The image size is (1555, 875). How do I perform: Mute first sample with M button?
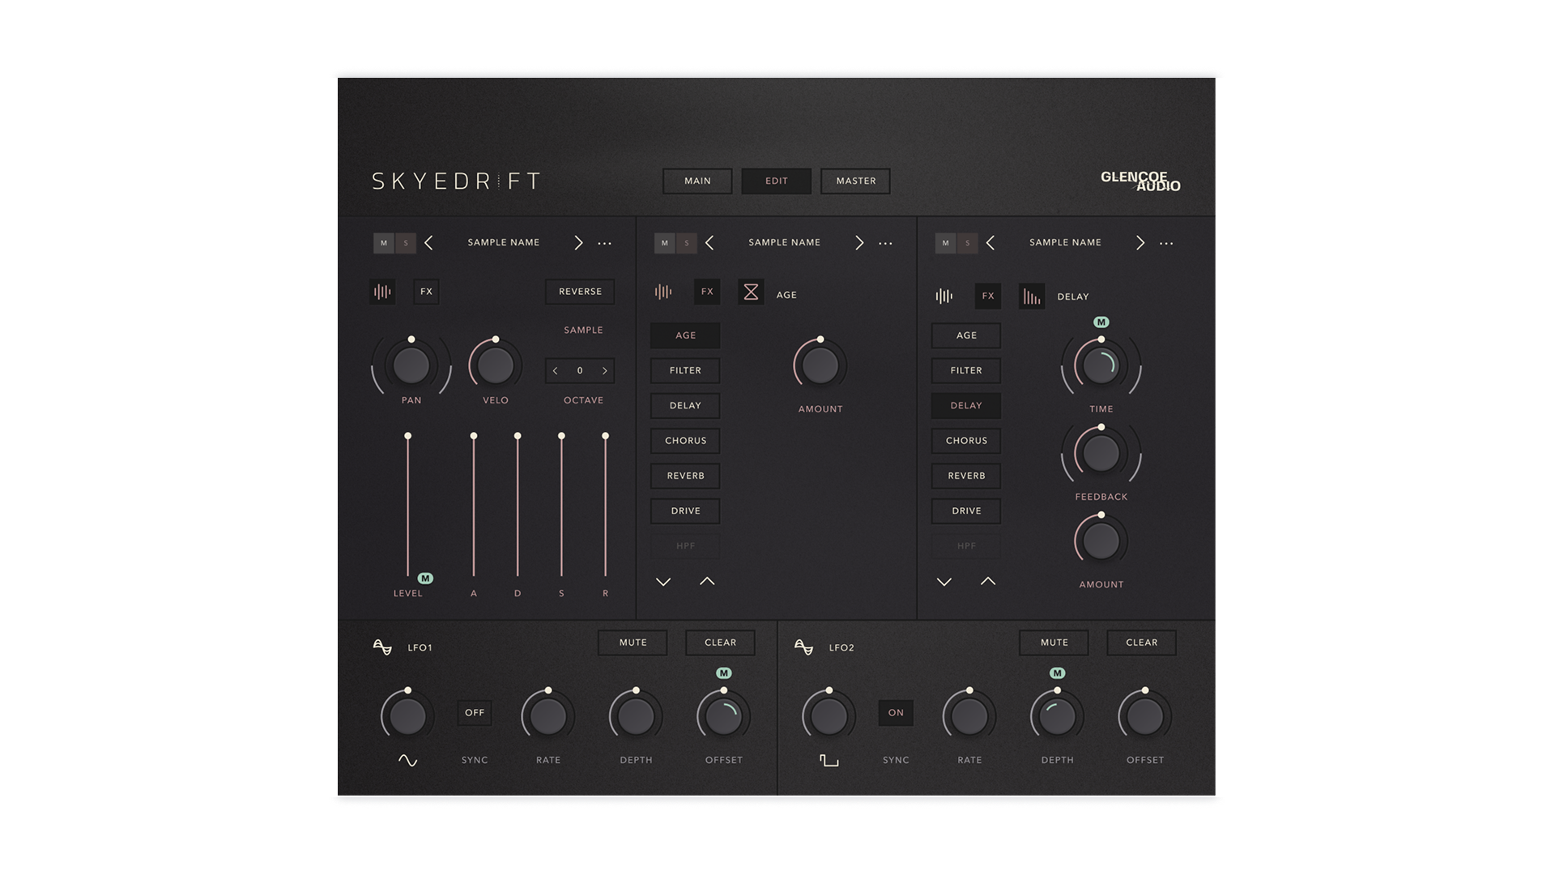tap(384, 243)
